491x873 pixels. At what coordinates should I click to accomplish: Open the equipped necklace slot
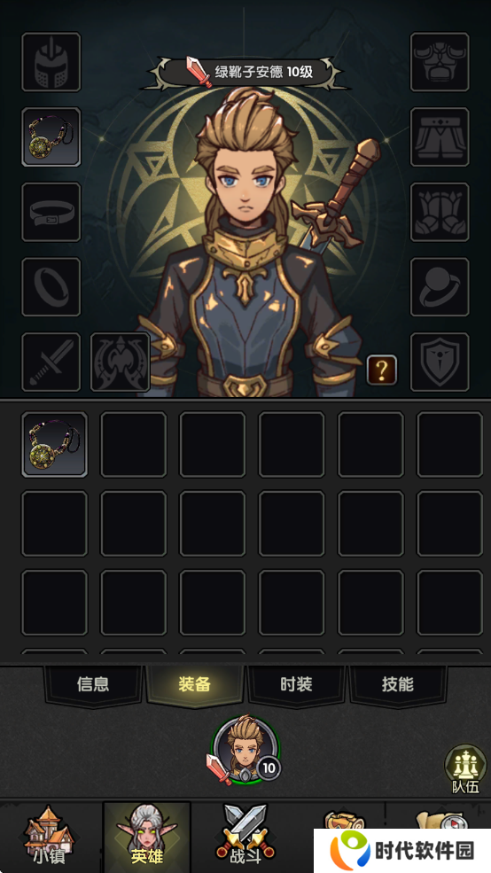pyautogui.click(x=51, y=137)
